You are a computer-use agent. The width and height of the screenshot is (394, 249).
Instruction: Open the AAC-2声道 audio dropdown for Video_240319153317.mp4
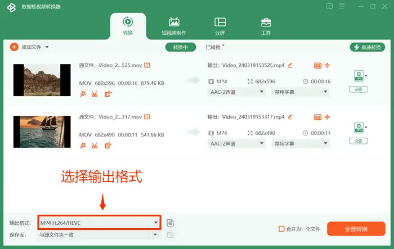tap(236, 143)
